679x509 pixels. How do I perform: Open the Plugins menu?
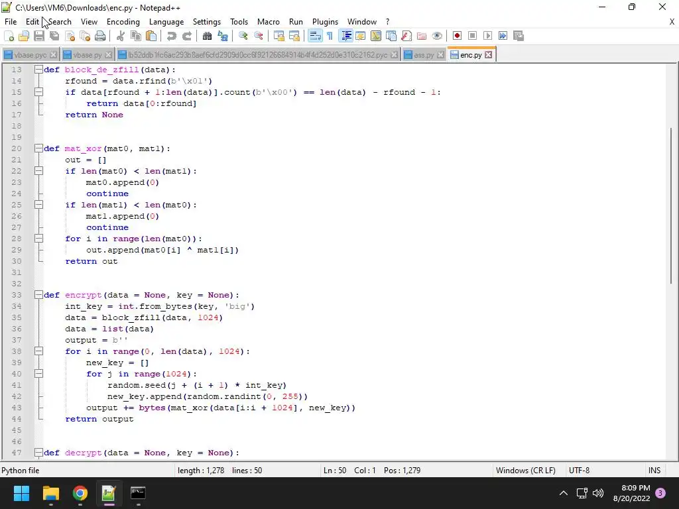click(325, 22)
